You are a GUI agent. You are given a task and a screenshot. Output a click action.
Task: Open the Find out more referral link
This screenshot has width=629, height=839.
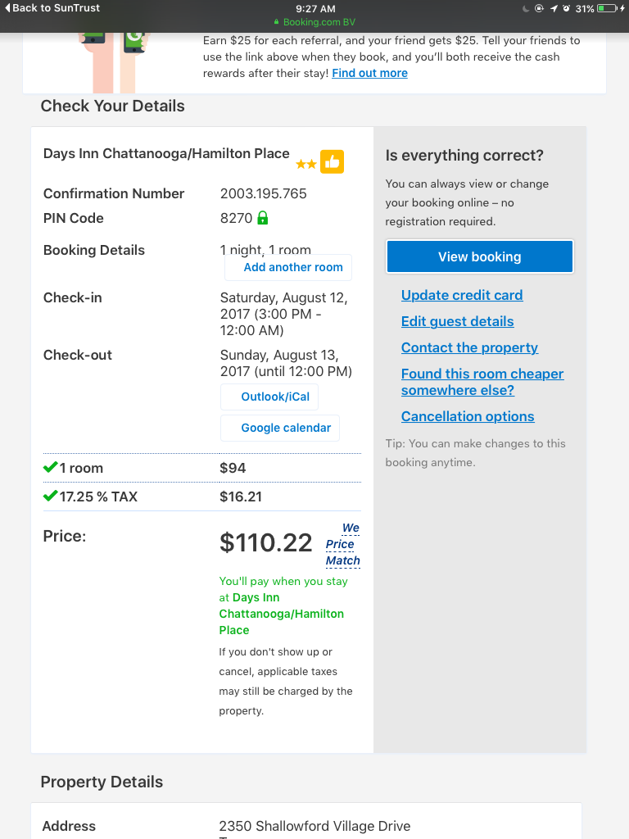[369, 73]
